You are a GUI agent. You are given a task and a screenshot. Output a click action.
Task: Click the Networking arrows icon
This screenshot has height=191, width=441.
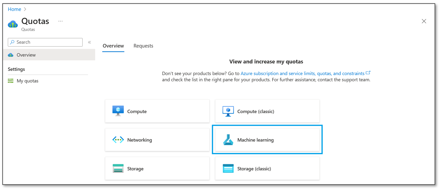118,140
